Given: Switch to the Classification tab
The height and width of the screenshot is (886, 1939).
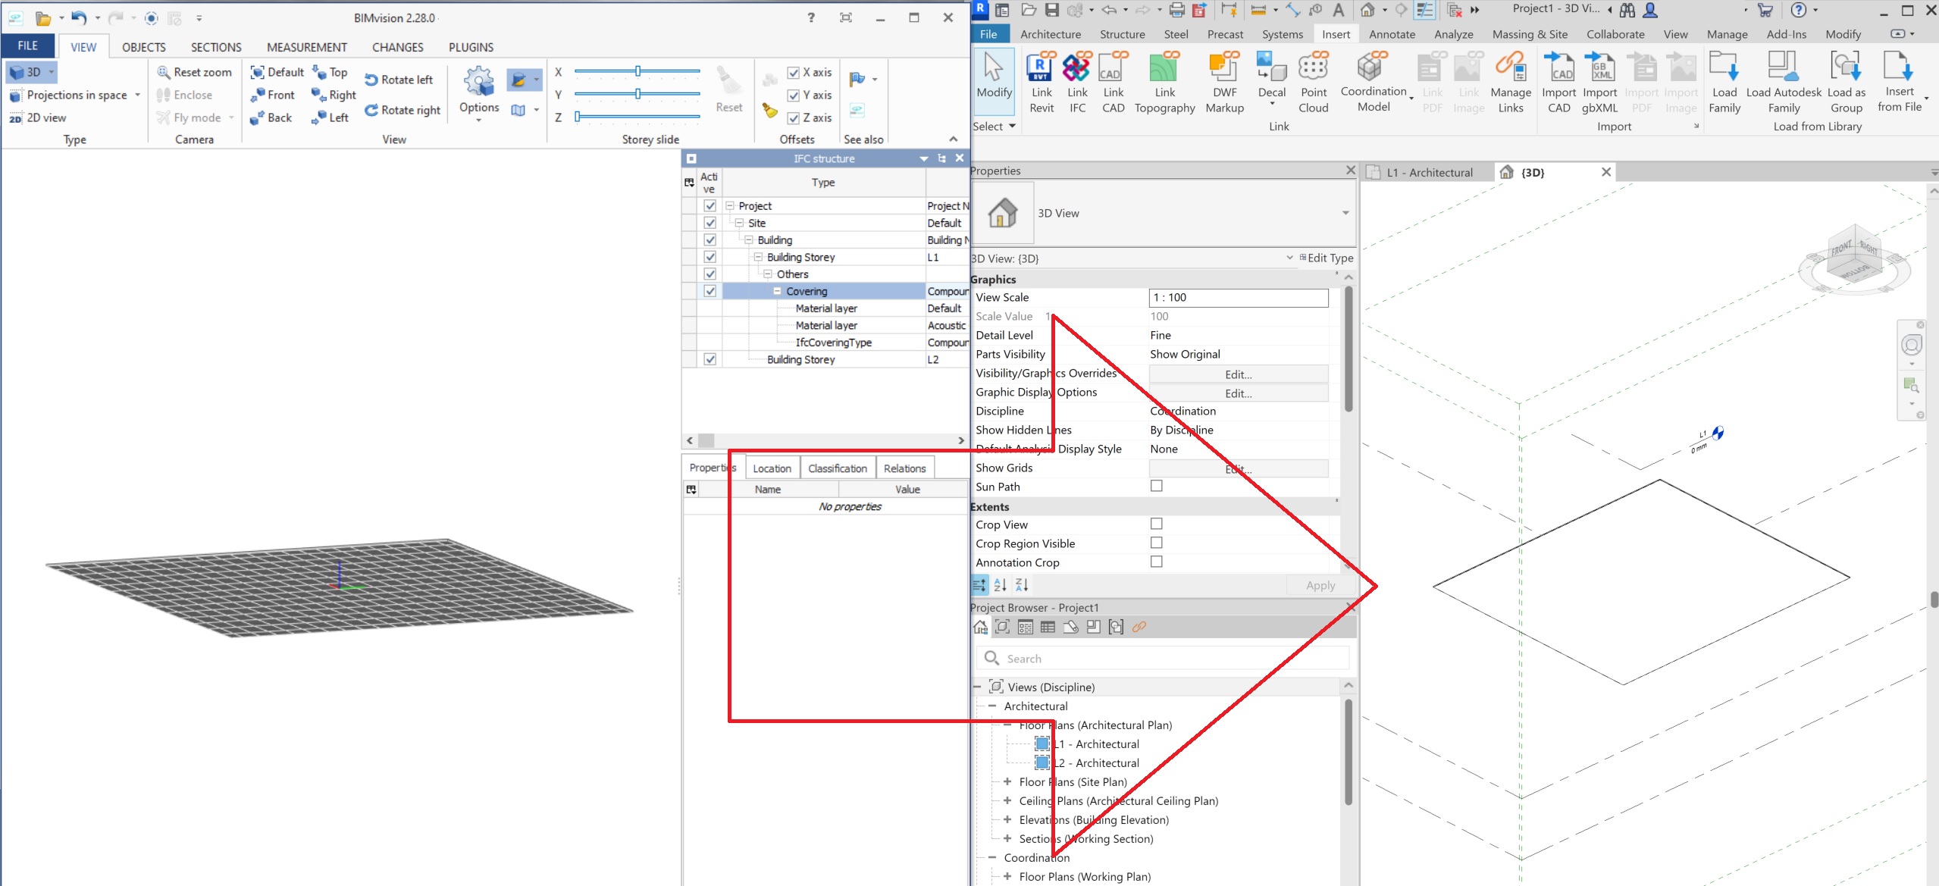Looking at the screenshot, I should [x=837, y=468].
